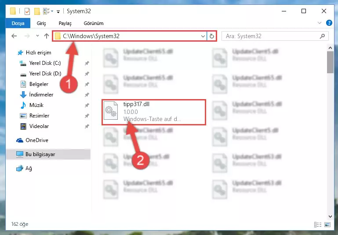The image size is (338, 235).
Task: Open Resimler in the navigation pane
Action: (39, 116)
